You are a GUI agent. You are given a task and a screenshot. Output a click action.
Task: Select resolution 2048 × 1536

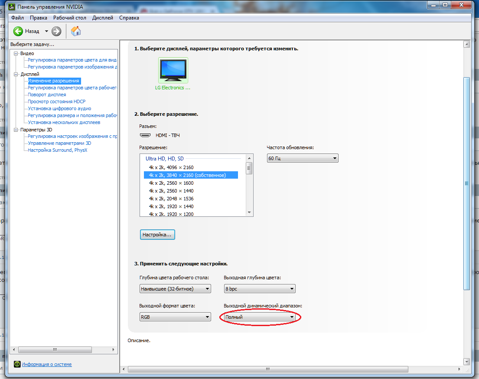191,199
